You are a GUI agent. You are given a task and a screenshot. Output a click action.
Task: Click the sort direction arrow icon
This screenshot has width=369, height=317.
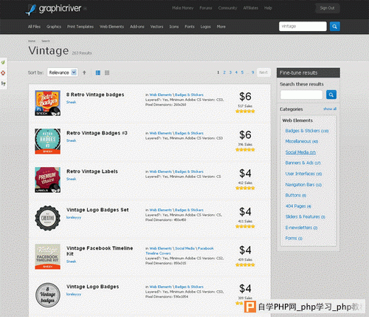[x=84, y=72]
